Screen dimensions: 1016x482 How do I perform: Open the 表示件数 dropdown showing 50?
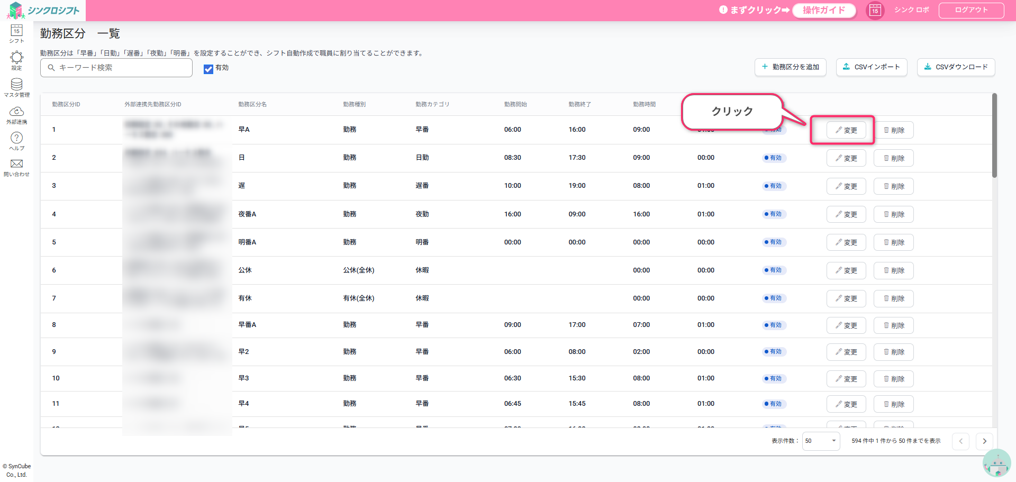coord(821,441)
